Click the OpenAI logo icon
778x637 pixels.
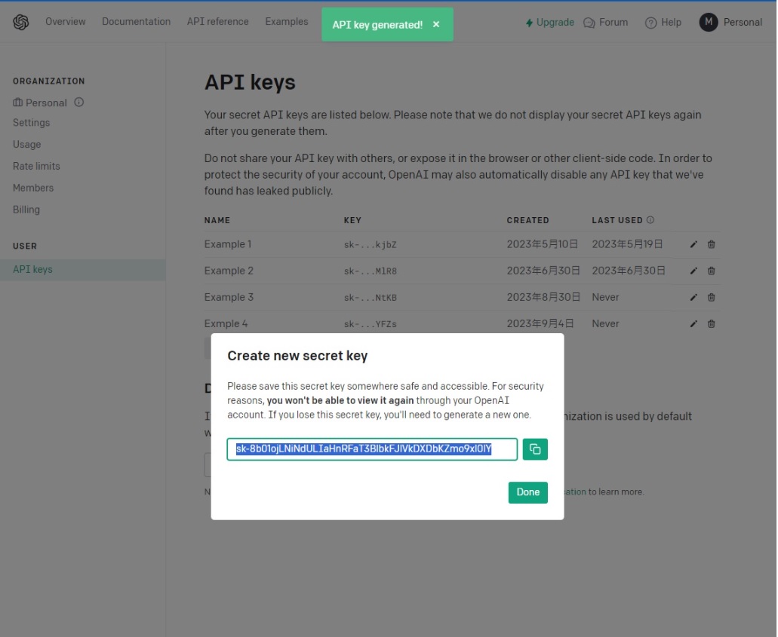pyautogui.click(x=21, y=22)
